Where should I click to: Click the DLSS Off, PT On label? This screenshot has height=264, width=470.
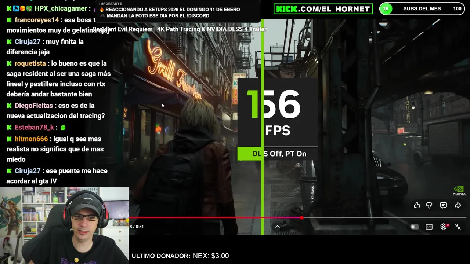point(278,154)
